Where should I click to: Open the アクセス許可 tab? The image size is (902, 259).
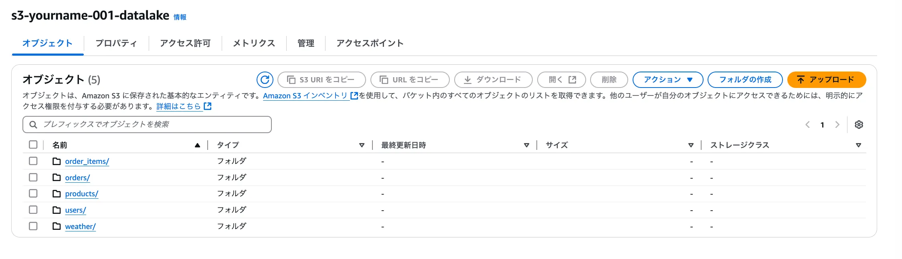coord(185,43)
